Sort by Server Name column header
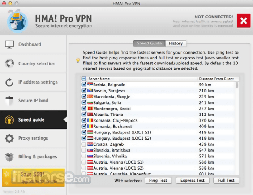 click(99, 79)
